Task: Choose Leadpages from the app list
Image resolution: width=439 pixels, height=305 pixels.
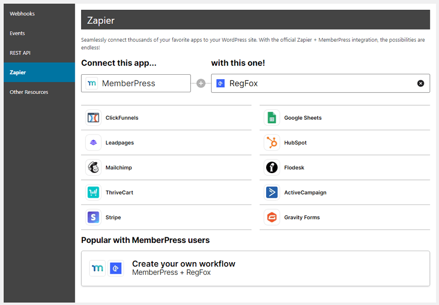Action: (166, 143)
